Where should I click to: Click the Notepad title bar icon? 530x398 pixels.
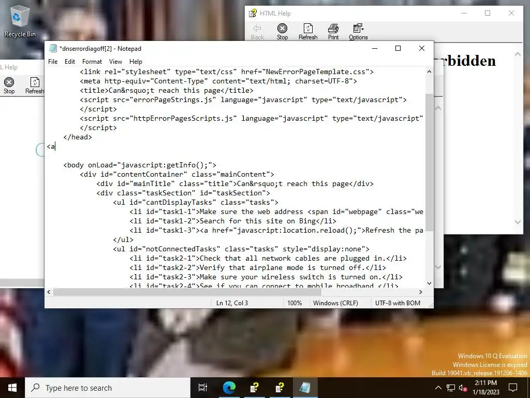53,48
